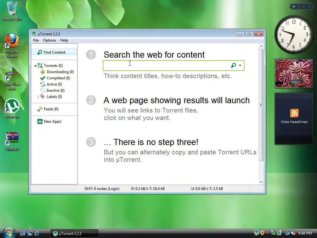The image size is (317, 238).
Task: Click the muted volume tray icon
Action: point(293,233)
